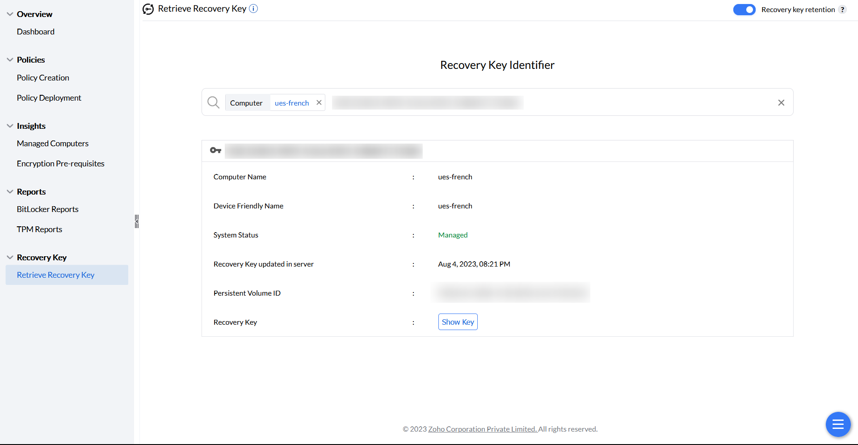Click the date Aug 4, 2023, 08:21 PM
The width and height of the screenshot is (858, 445).
(x=474, y=264)
